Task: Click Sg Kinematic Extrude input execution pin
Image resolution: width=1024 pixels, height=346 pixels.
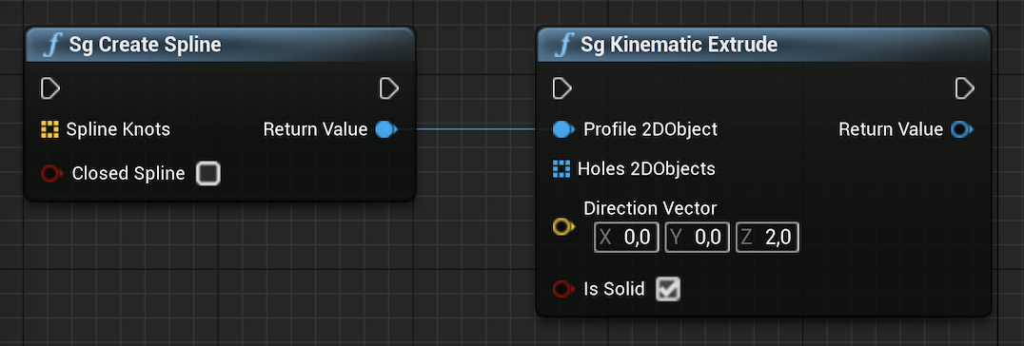Action: click(562, 88)
